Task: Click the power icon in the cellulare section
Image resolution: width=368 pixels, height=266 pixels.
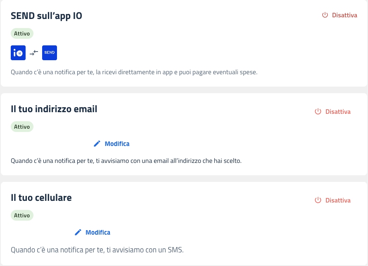Action: tap(318, 200)
